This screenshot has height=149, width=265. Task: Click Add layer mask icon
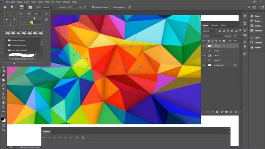click(x=217, y=112)
